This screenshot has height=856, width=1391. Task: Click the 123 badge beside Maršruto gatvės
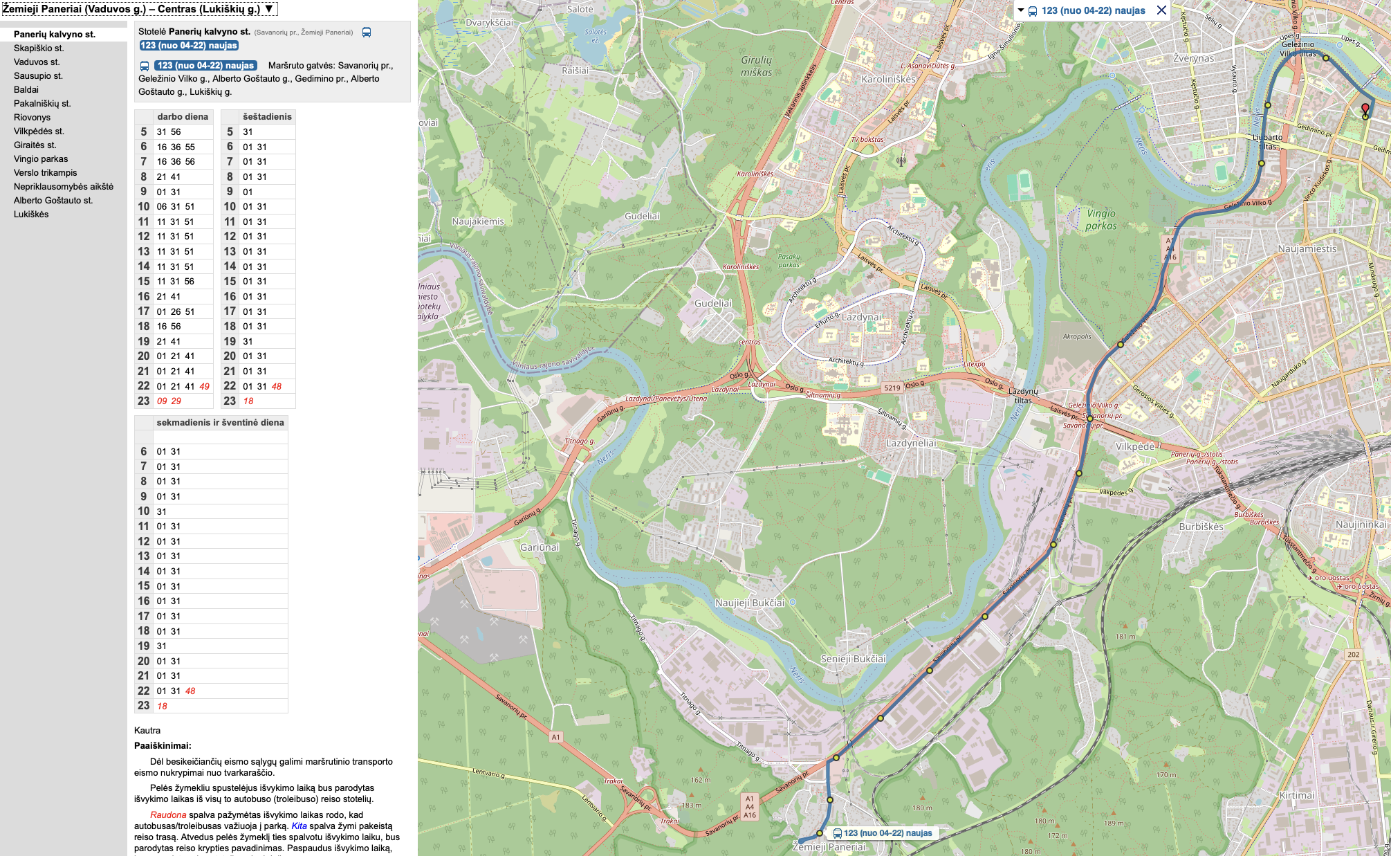[205, 65]
